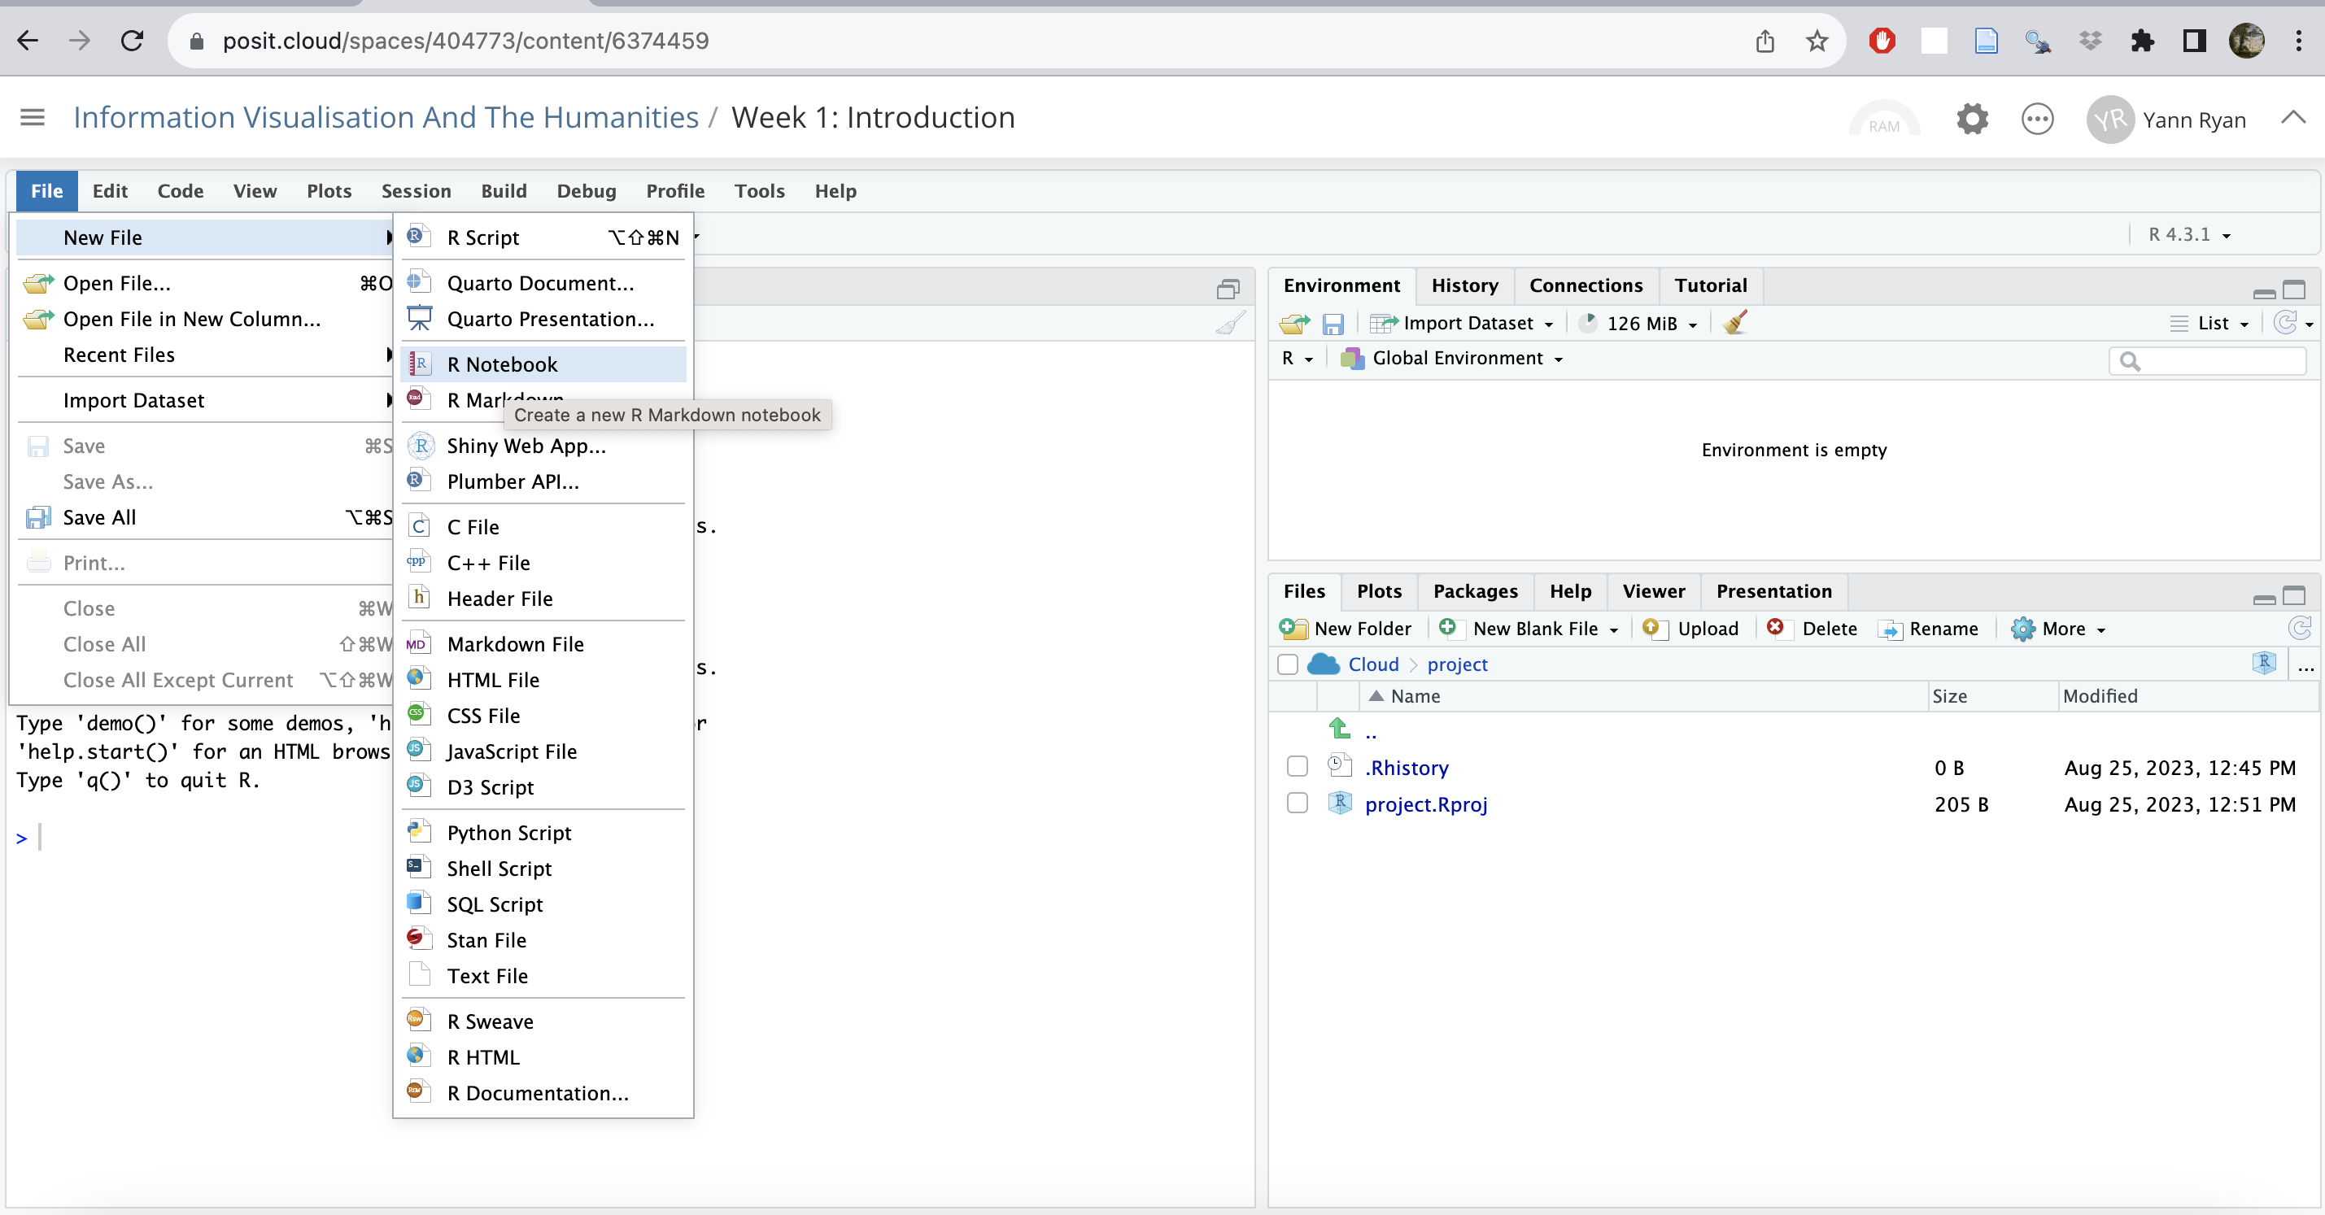Image resolution: width=2325 pixels, height=1215 pixels.
Task: Reload the browser page
Action: point(132,41)
